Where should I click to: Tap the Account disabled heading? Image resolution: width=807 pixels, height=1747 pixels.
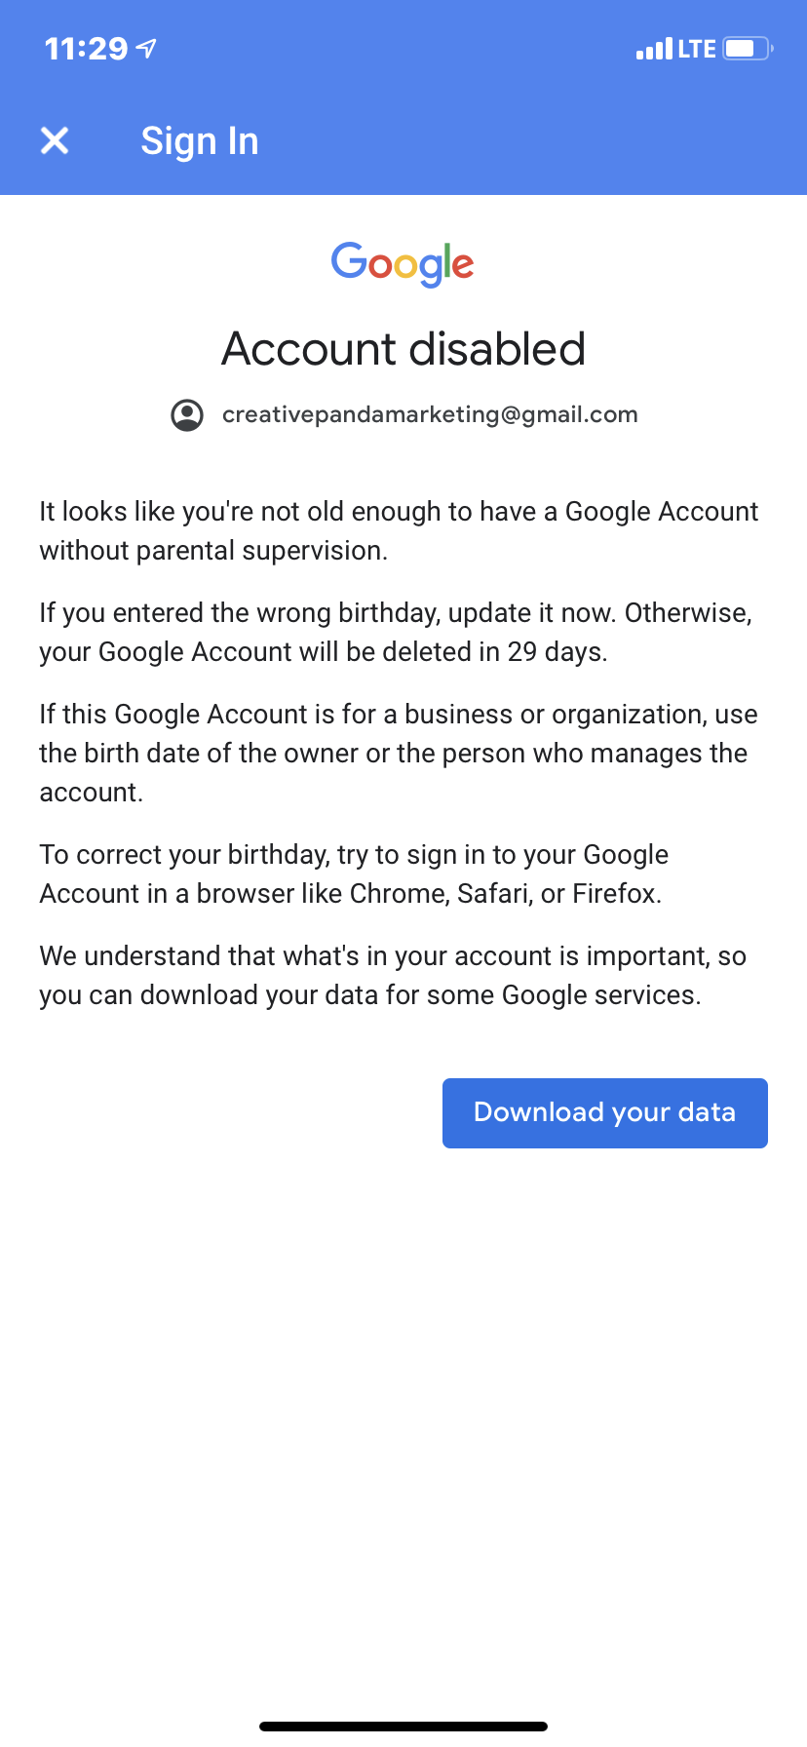(x=403, y=349)
